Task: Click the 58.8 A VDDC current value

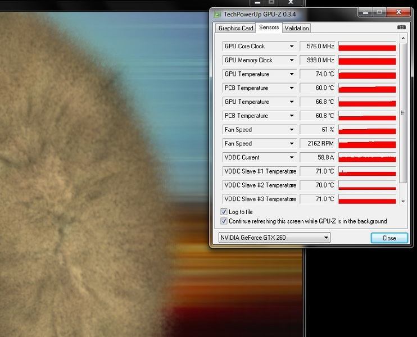Action: tap(318, 157)
